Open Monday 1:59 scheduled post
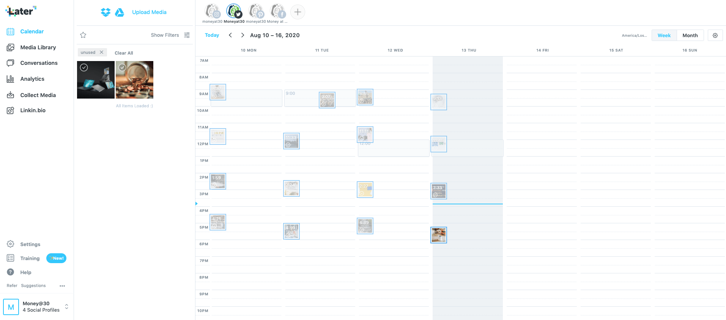This screenshot has width=726, height=320. tap(218, 181)
